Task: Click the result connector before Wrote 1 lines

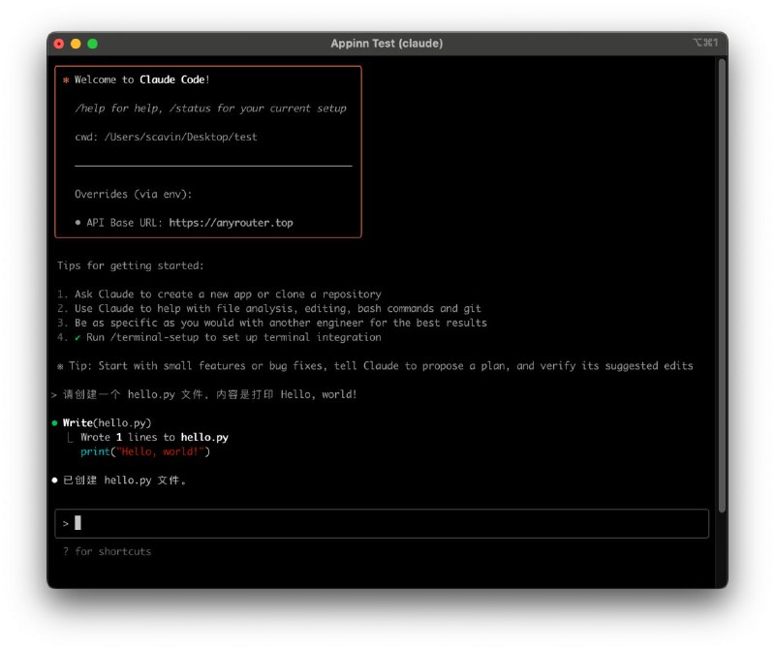Action: click(71, 438)
